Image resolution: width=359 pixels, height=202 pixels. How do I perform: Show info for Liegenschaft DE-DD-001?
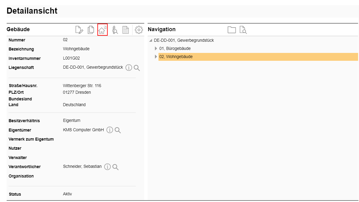point(129,68)
